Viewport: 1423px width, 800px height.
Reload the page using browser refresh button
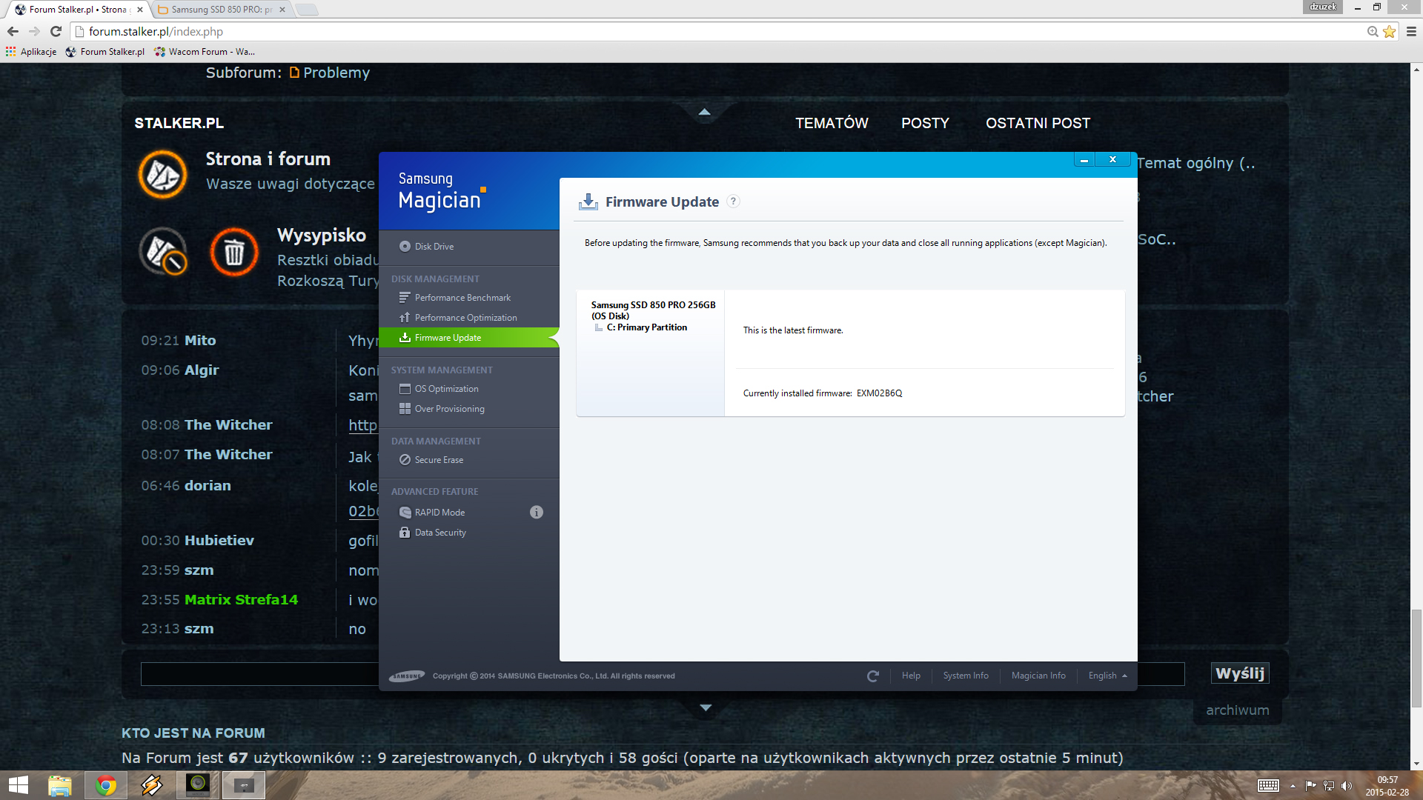coord(56,32)
